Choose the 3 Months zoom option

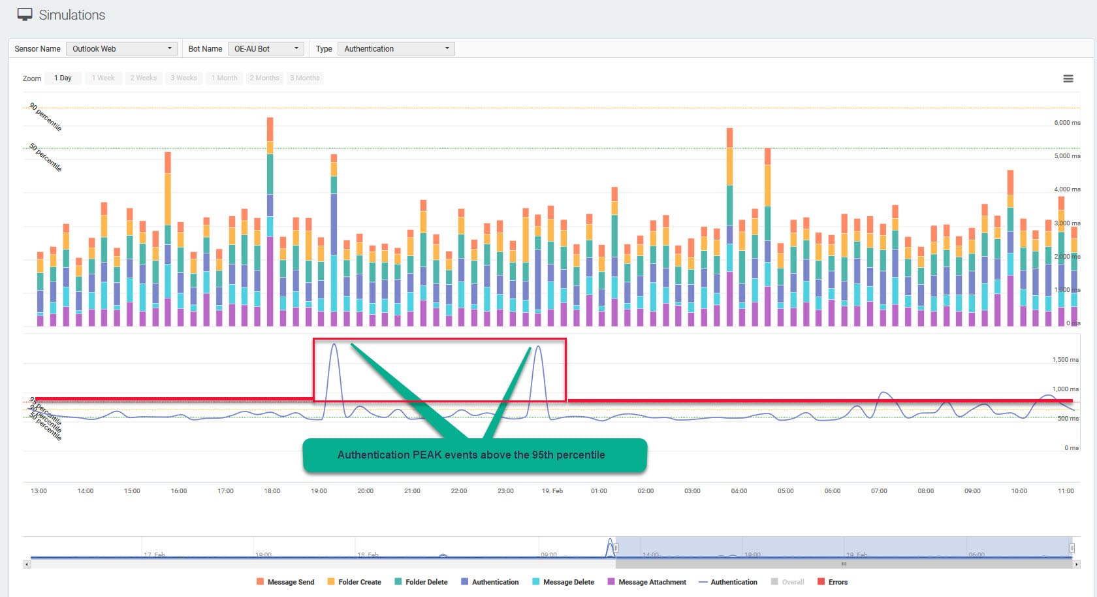305,78
